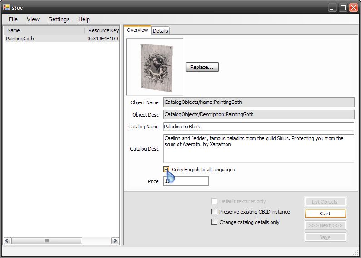Sort by the Name column header

coord(44,30)
